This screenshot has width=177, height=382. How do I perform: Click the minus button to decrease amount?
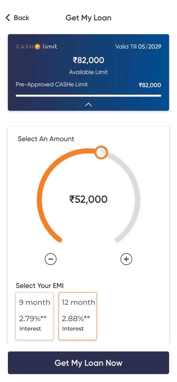pyautogui.click(x=51, y=259)
